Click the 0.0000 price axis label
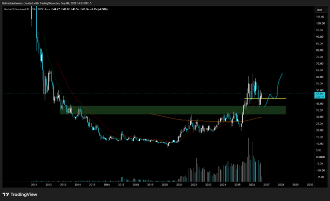This screenshot has height=201, width=330. [x=320, y=157]
